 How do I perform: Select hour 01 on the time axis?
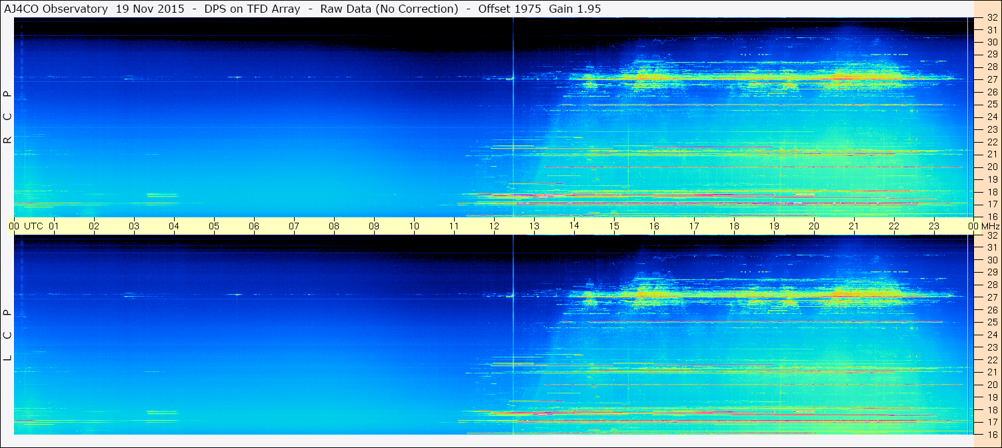tap(54, 226)
